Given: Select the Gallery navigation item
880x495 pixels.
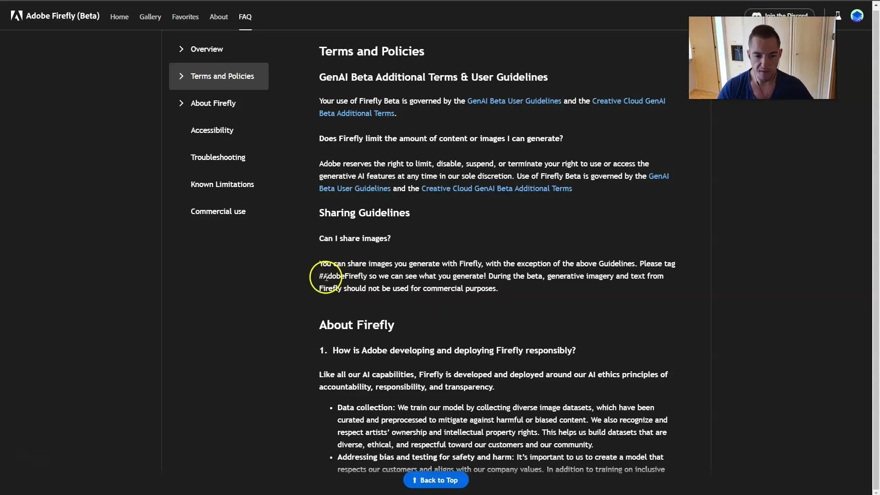Looking at the screenshot, I should [150, 16].
